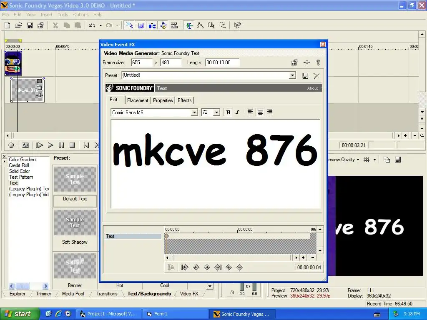Click Create Keyframe plus diamond button
This screenshot has height=320, width=427.
229,267
